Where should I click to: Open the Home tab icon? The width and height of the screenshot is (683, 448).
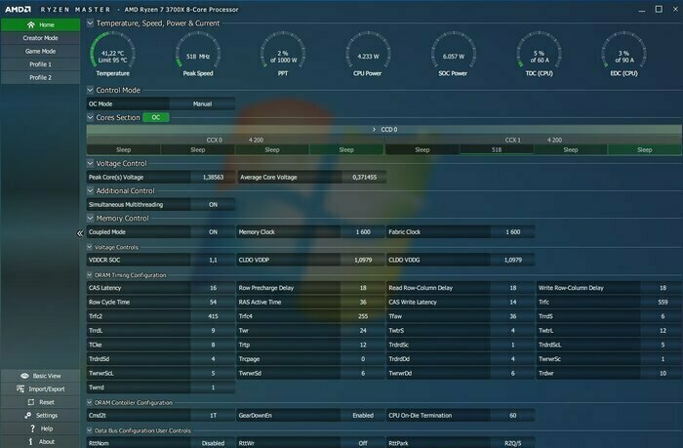pos(30,24)
